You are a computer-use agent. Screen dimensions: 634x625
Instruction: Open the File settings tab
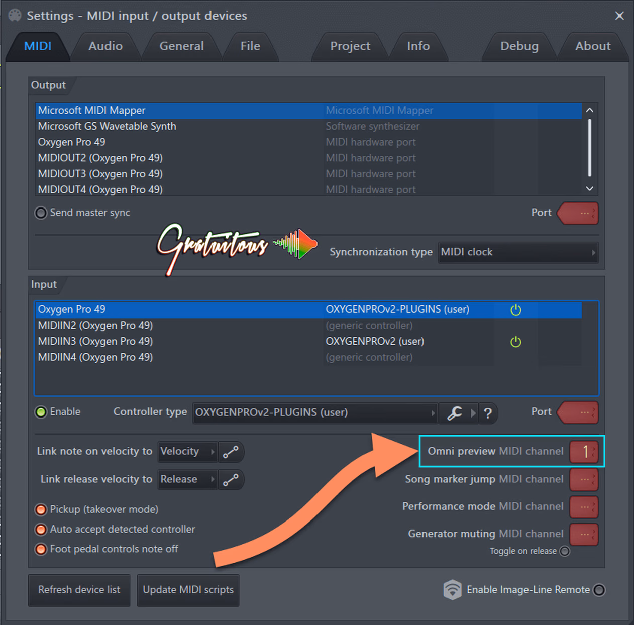(250, 46)
